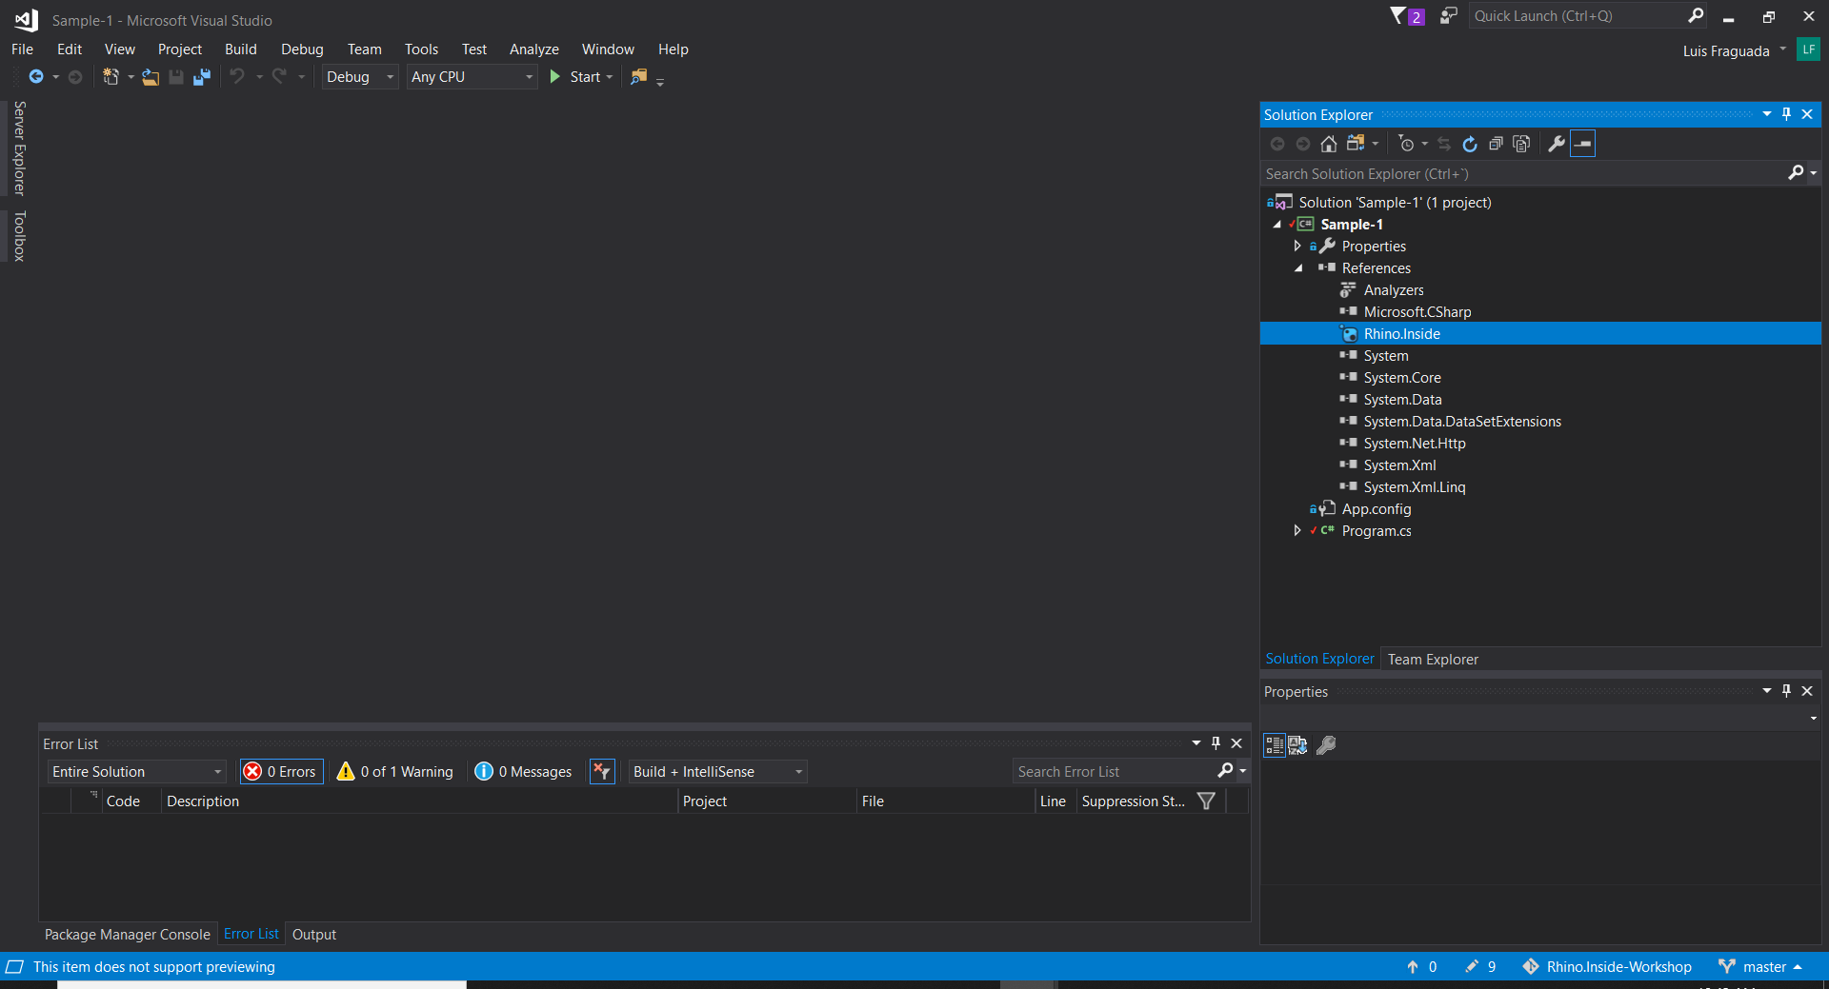Click the Search Error List field

1115,771
